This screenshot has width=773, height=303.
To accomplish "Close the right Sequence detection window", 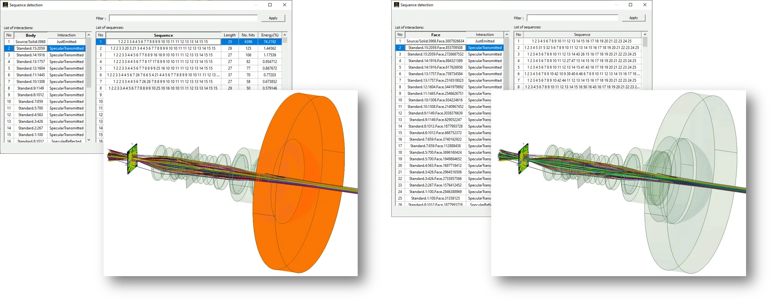I will coord(645,5).
